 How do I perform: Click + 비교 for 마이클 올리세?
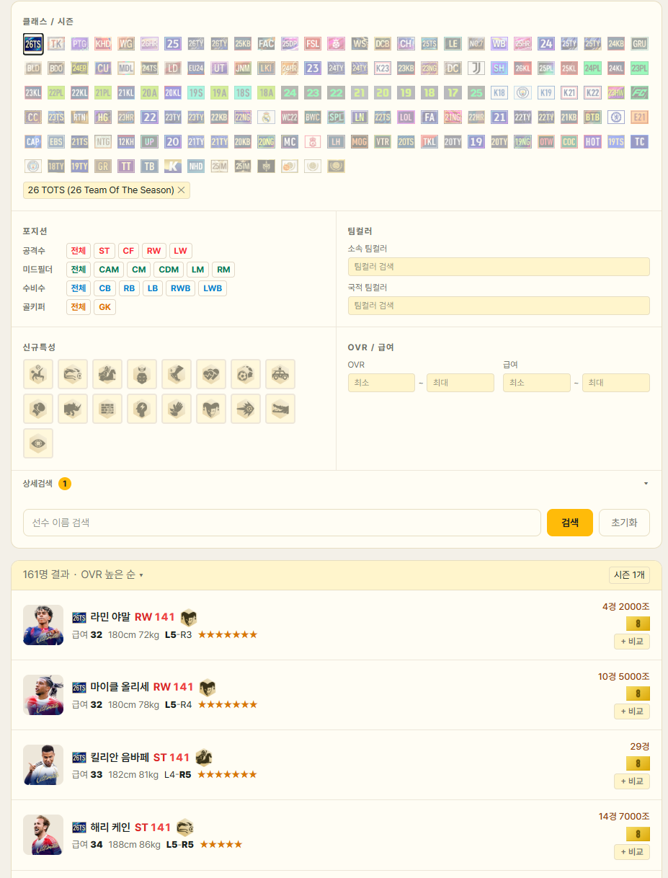632,711
